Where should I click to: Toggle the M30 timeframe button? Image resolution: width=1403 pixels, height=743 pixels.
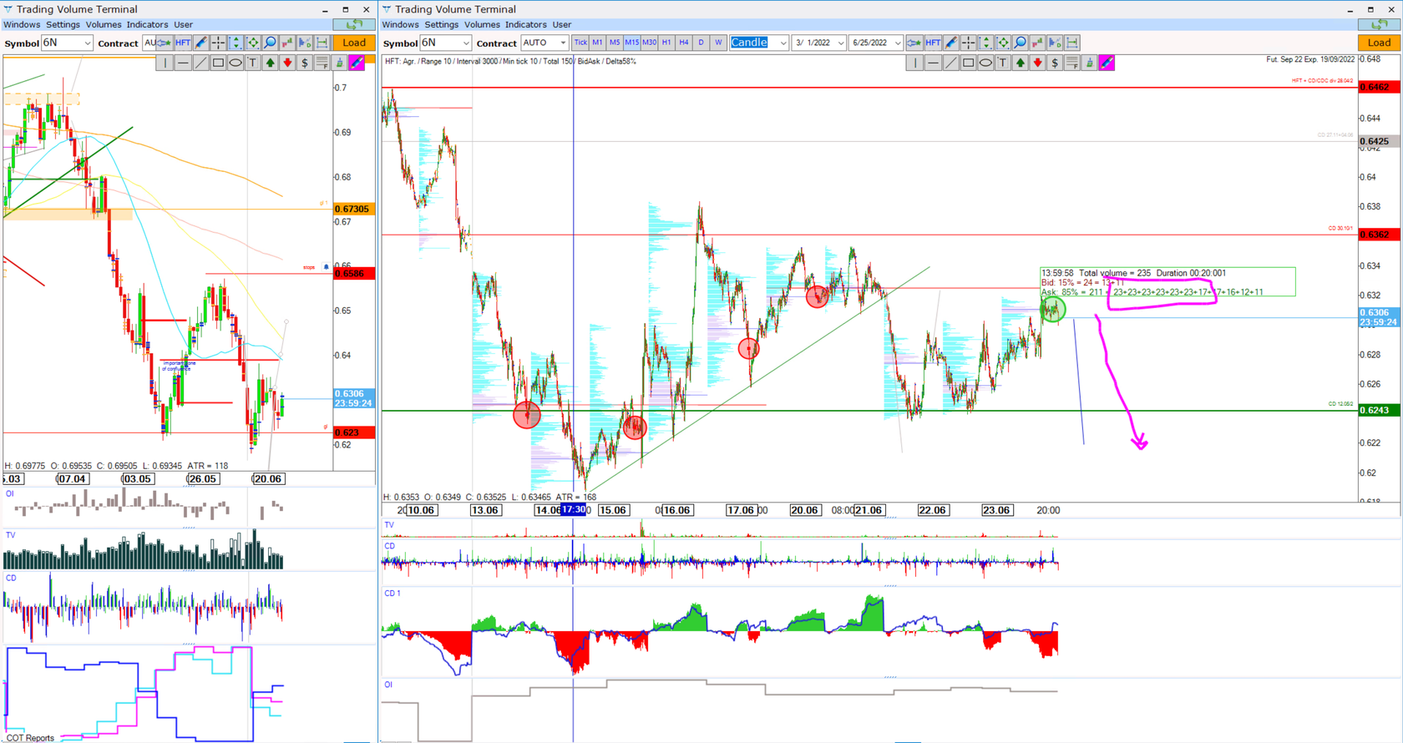[649, 43]
